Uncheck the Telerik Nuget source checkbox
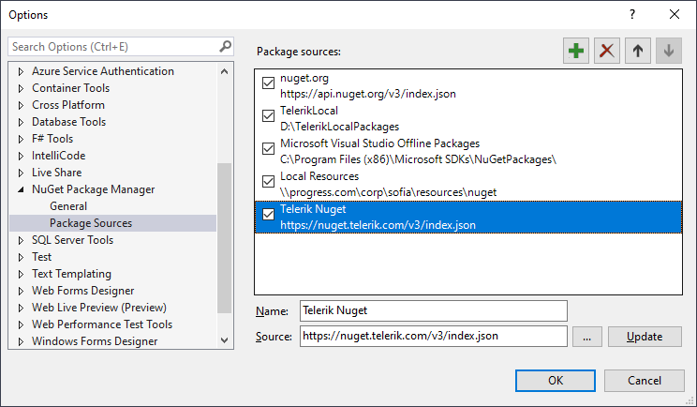The height and width of the screenshot is (407, 697). [269, 215]
